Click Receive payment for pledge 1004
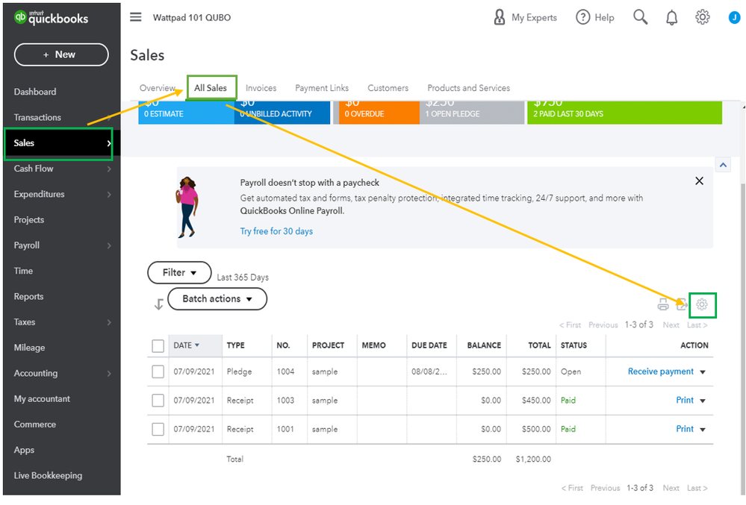 pyautogui.click(x=660, y=371)
